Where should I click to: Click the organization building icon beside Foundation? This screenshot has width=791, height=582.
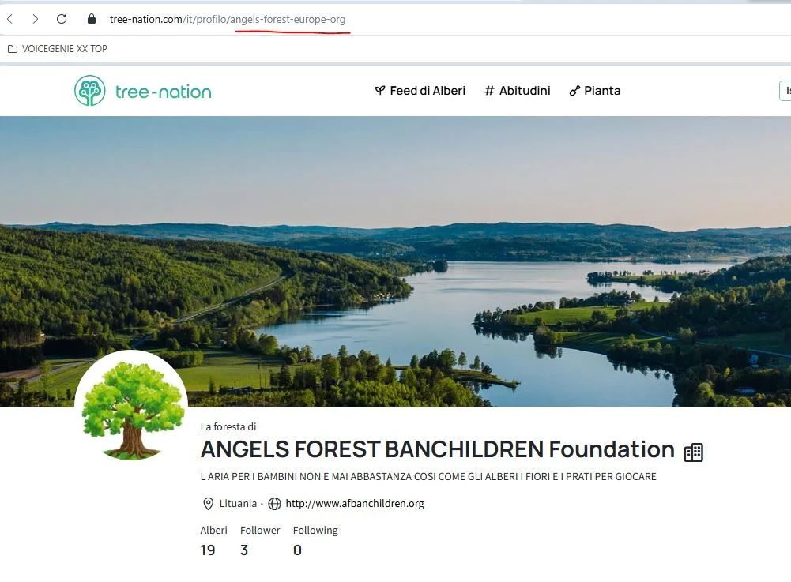[x=693, y=452]
